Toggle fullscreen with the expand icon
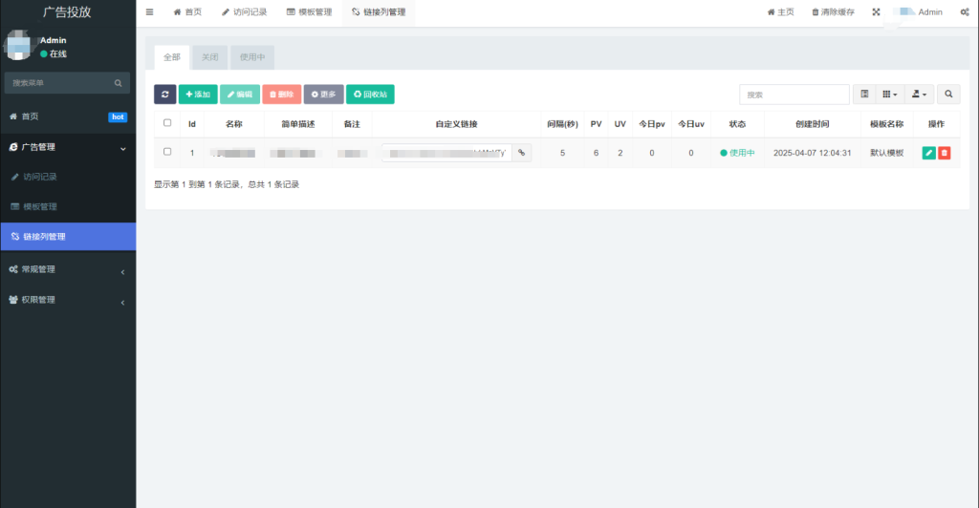 876,11
